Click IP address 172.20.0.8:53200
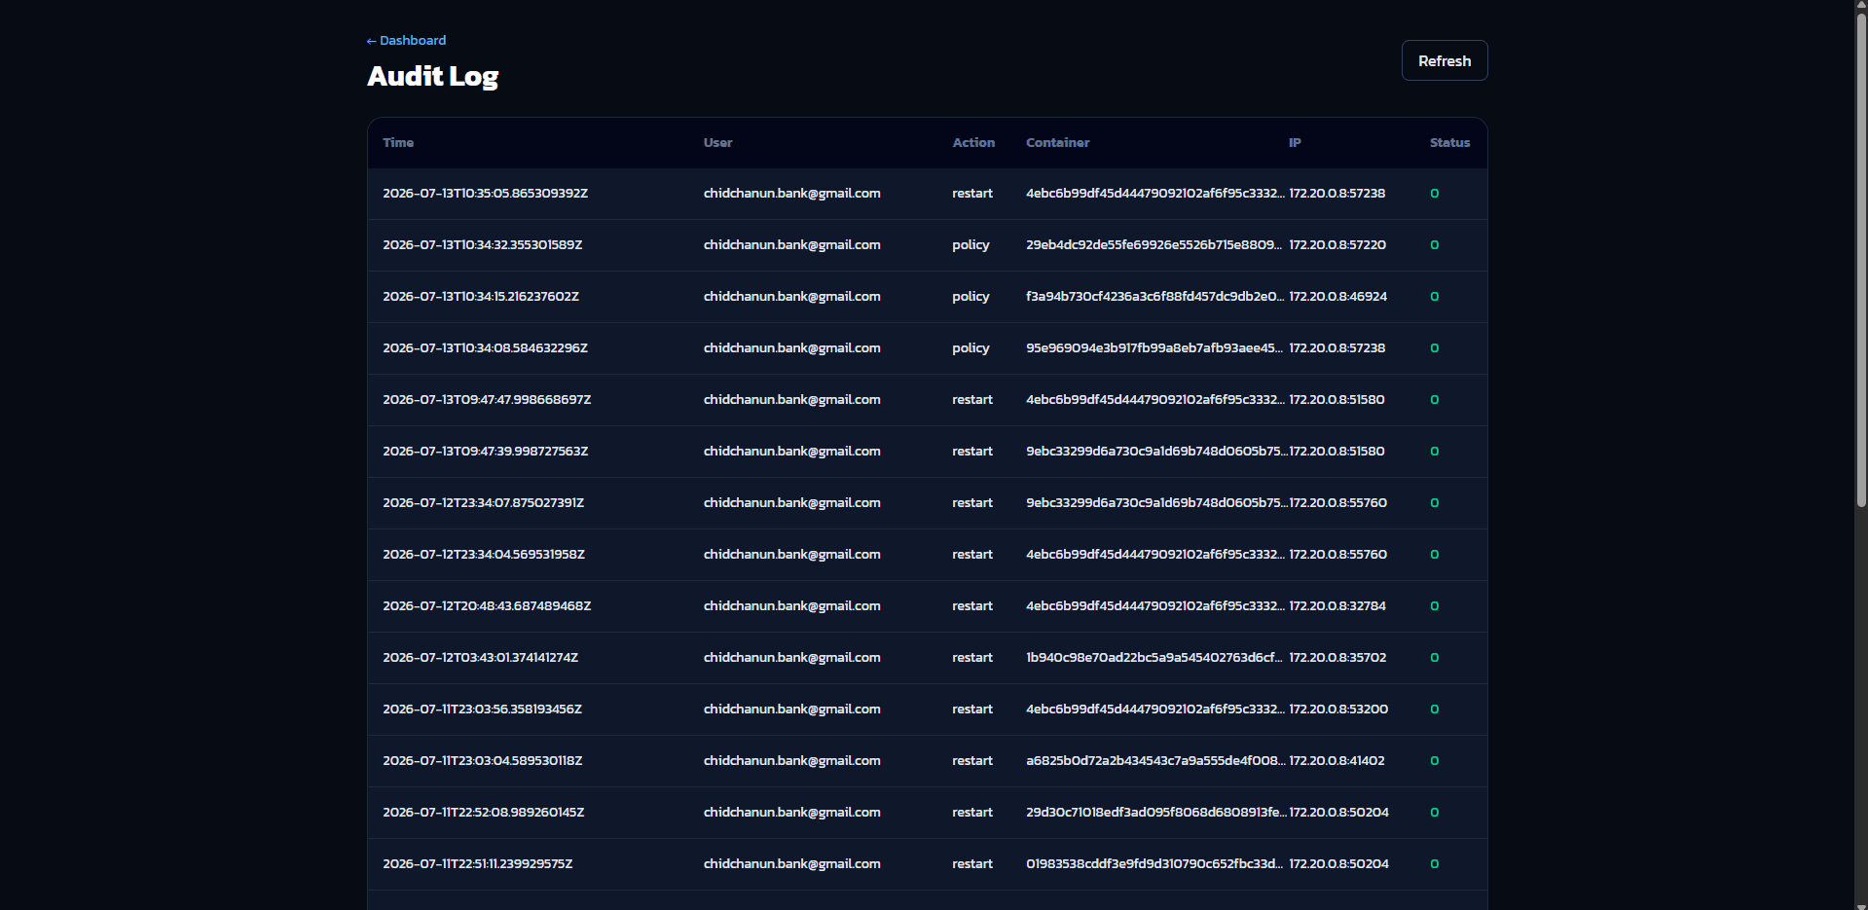The width and height of the screenshot is (1868, 910). pos(1338,710)
